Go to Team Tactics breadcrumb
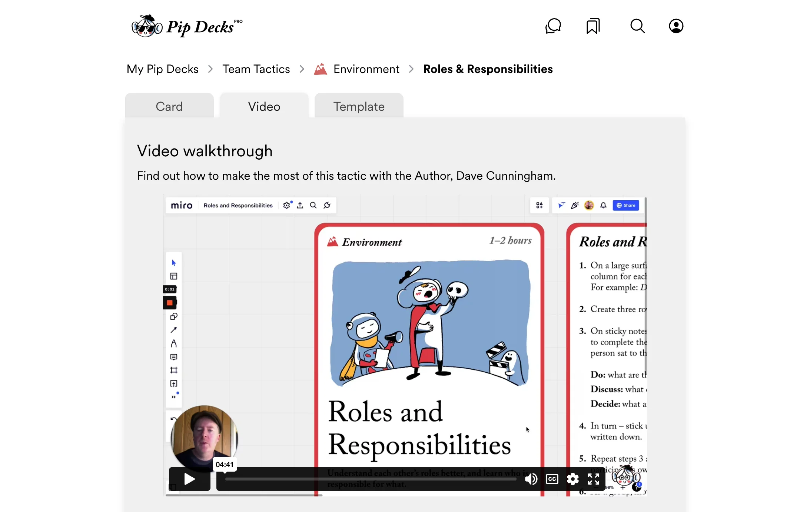This screenshot has height=512, width=810. click(256, 69)
